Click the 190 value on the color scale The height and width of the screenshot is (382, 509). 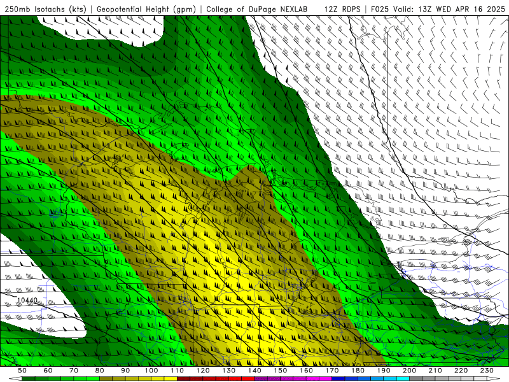click(384, 371)
